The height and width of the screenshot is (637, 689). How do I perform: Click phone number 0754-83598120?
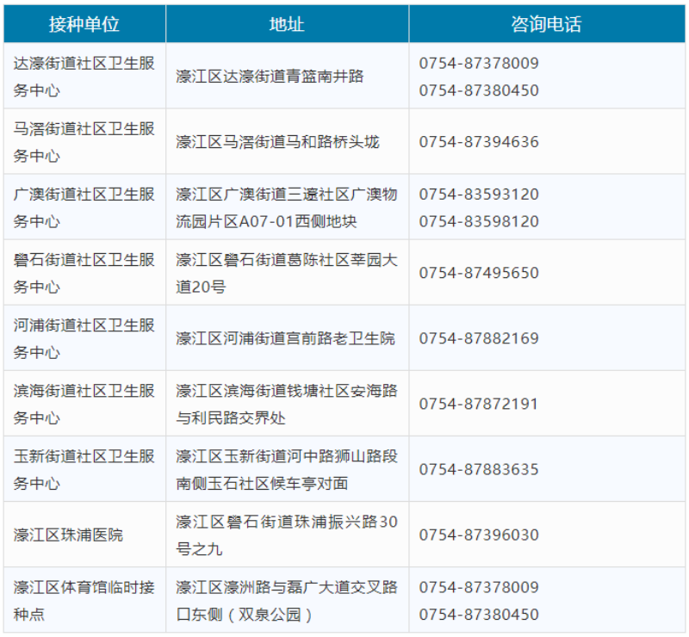[x=479, y=221]
